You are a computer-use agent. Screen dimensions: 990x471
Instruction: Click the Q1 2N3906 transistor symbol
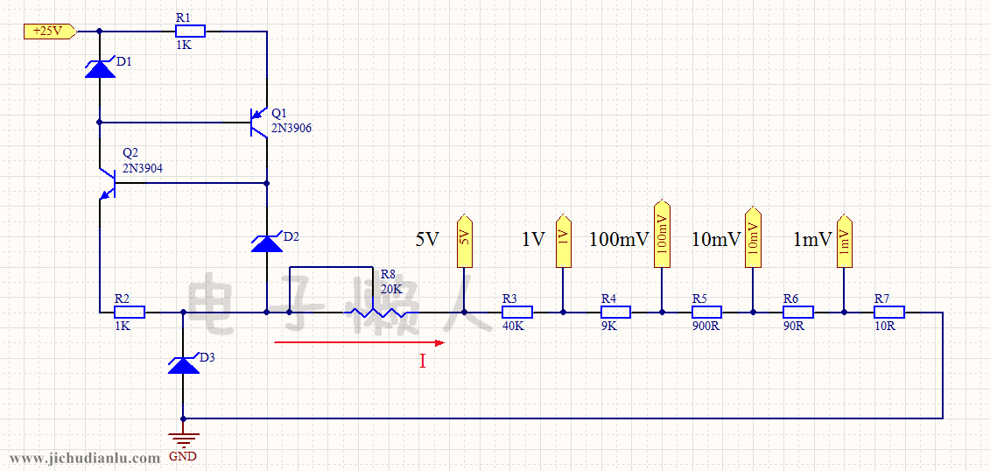260,122
